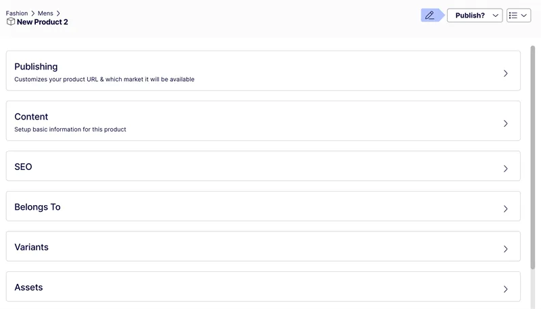541x309 pixels.
Task: Expand the Assets section chevron
Action: (x=505, y=289)
